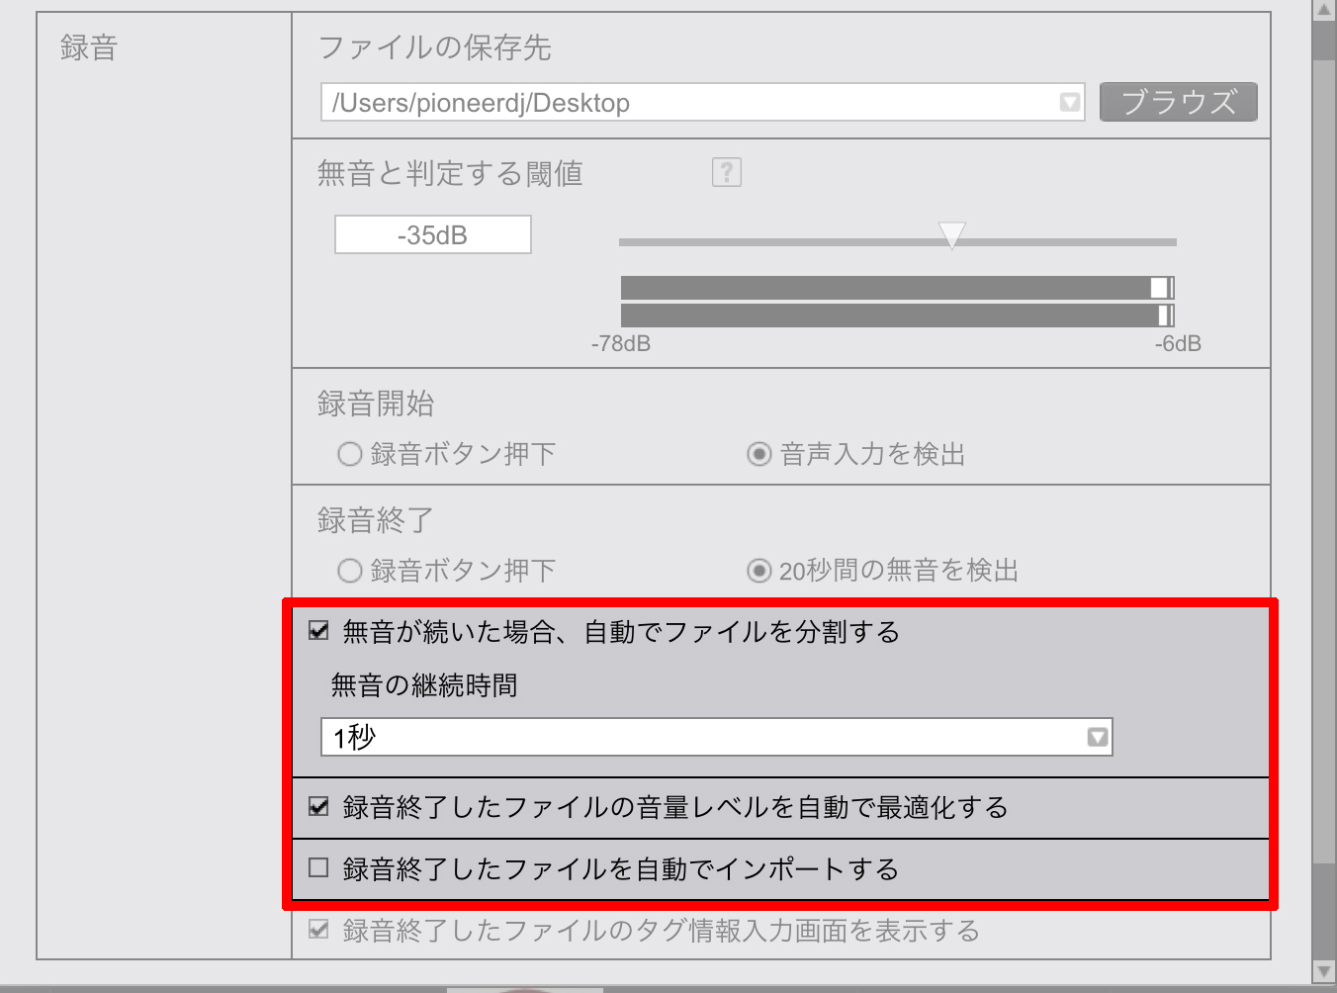
Task: Toggle tag info input screen checkbox
Action: [x=318, y=930]
